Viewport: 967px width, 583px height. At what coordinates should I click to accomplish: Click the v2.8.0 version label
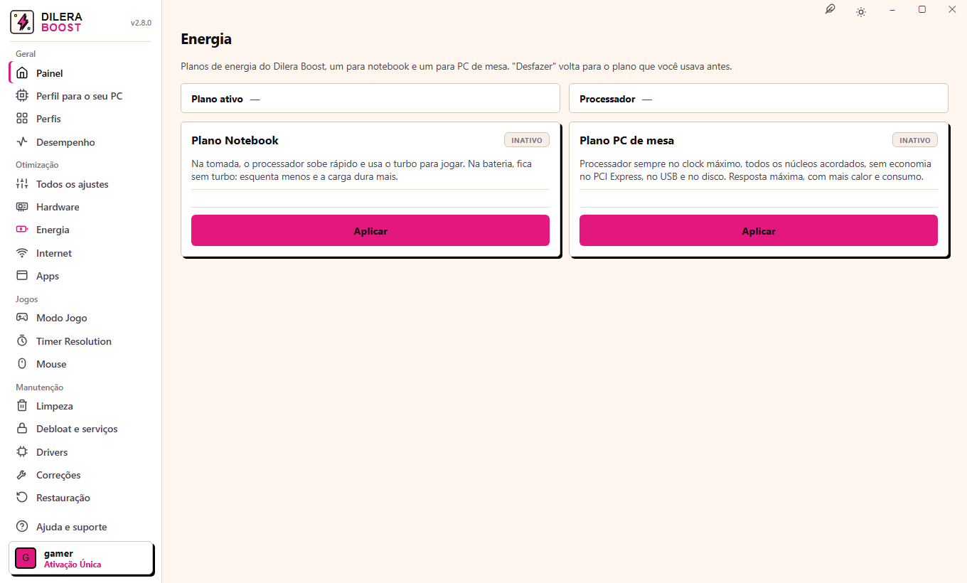pyautogui.click(x=141, y=23)
